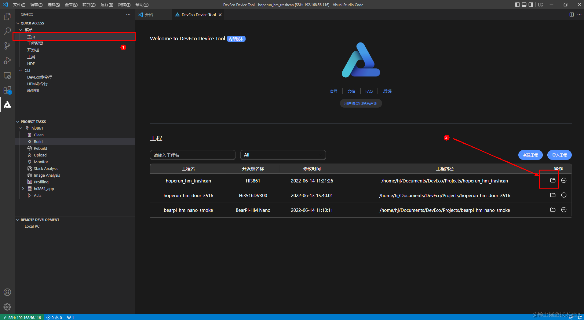Open folder for bearpi_hm_nano_smoke project

(x=553, y=210)
